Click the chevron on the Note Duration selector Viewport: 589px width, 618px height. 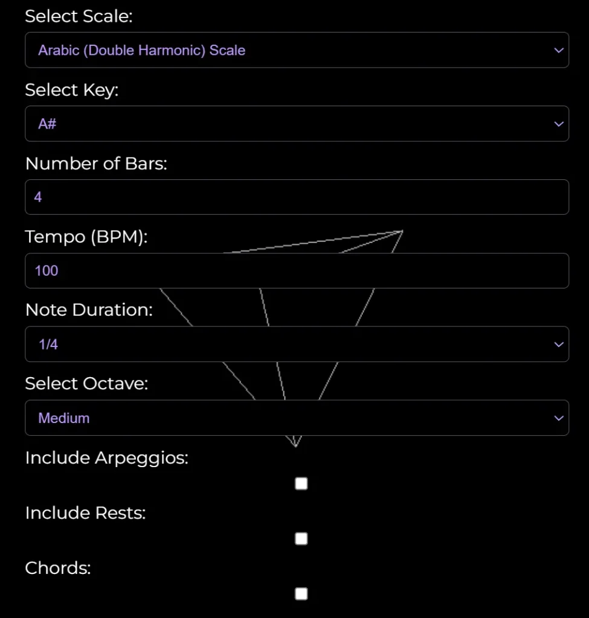pyautogui.click(x=558, y=344)
